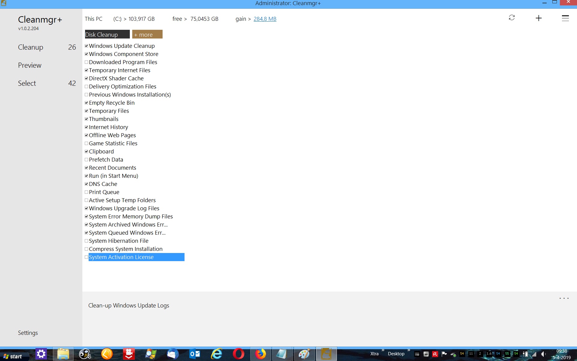Check System Hibernation File
The height and width of the screenshot is (361, 577).
pyautogui.click(x=87, y=241)
